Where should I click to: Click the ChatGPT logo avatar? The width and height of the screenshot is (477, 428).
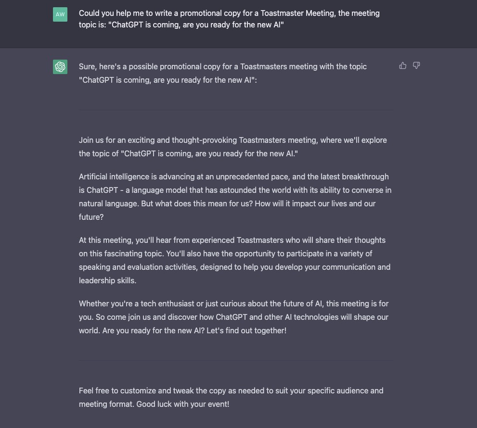pos(60,67)
